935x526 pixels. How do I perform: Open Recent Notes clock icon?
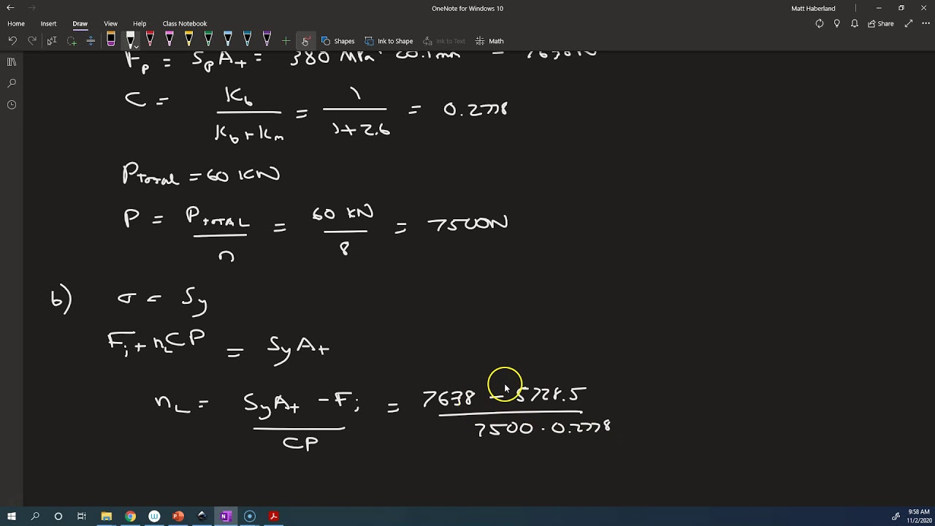pyautogui.click(x=12, y=104)
